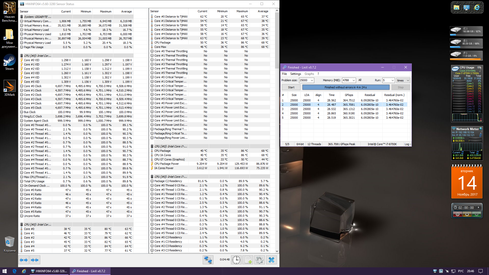
Task: Click the All memory link
Action: point(360,80)
